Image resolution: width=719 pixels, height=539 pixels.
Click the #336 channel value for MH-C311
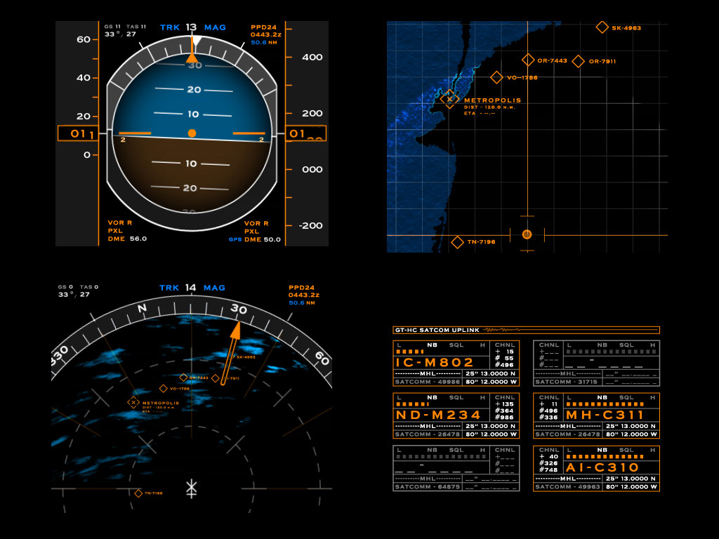548,417
